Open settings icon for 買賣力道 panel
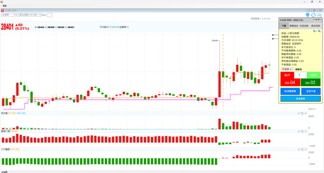Viewport: 324px width, 173px height. (299, 131)
